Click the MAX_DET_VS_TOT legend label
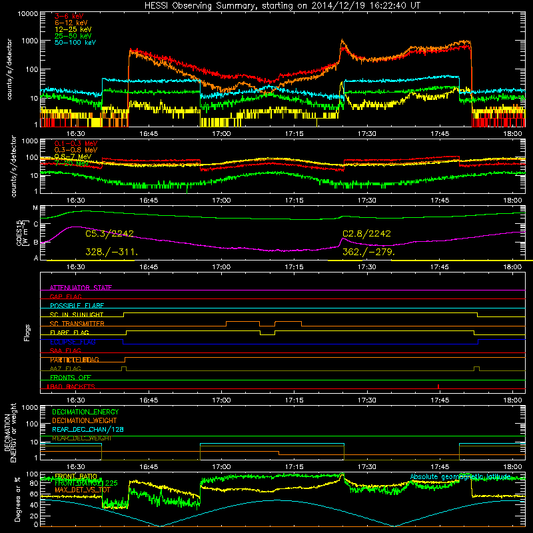The height and width of the screenshot is (533, 533). pyautogui.click(x=83, y=490)
